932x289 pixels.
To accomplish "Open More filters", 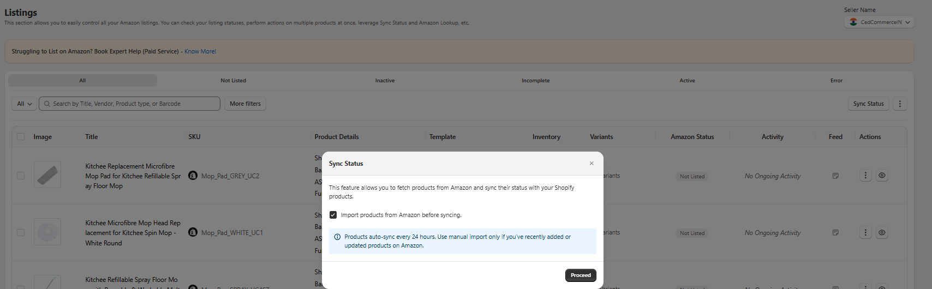I will [245, 104].
